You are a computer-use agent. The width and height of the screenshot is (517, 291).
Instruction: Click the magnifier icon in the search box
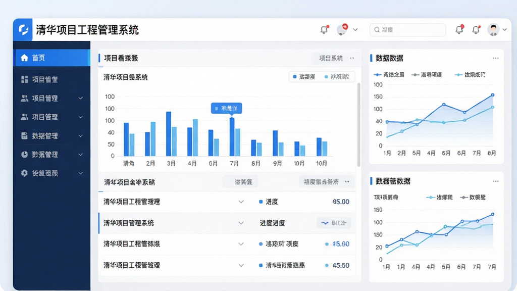click(x=377, y=30)
